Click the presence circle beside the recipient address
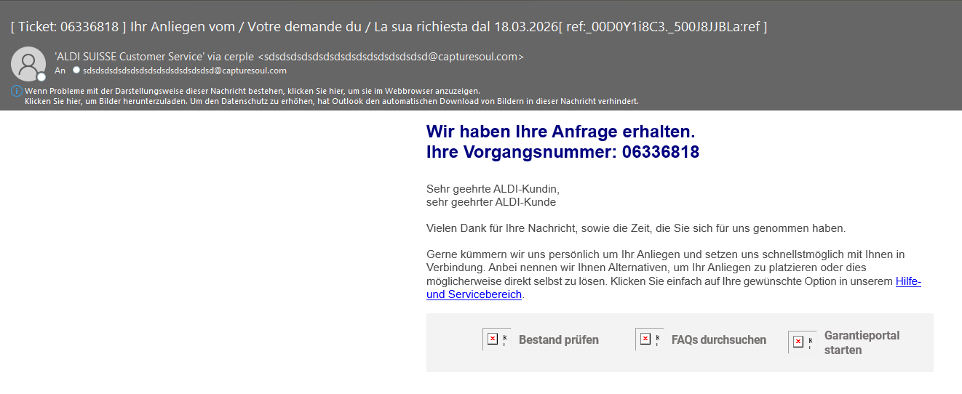Screen dimensions: 962x394 point(76,71)
